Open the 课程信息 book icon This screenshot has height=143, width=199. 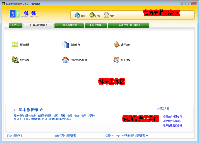tap(116, 45)
